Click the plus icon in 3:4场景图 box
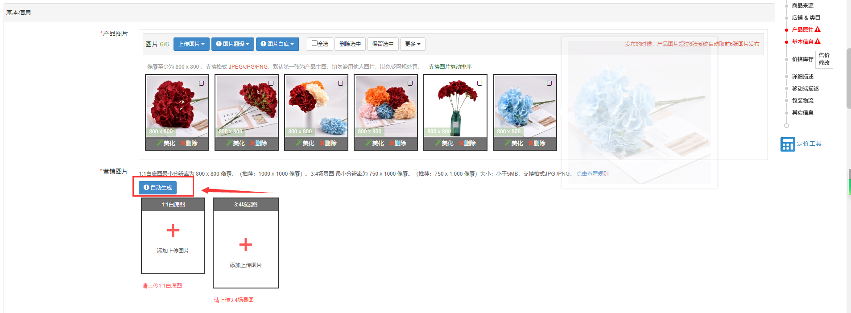The image size is (851, 313). 246,244
